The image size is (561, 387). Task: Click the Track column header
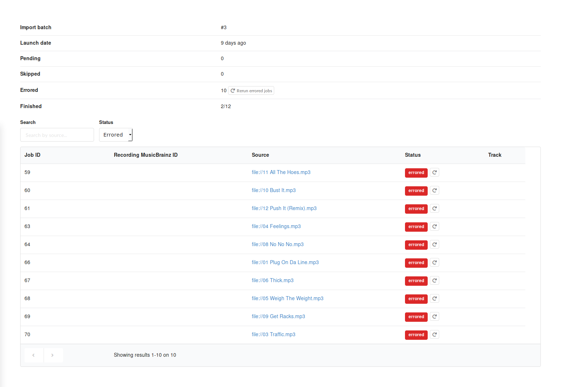tap(495, 155)
